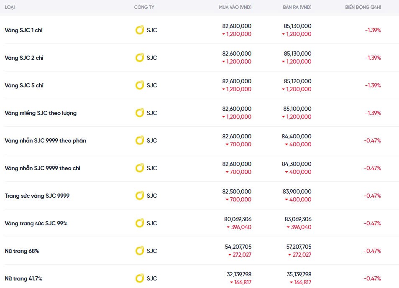The image size is (399, 288).
Task: Click SJC logo in Vàng miếng SJC theo lượng row
Action: tap(140, 113)
